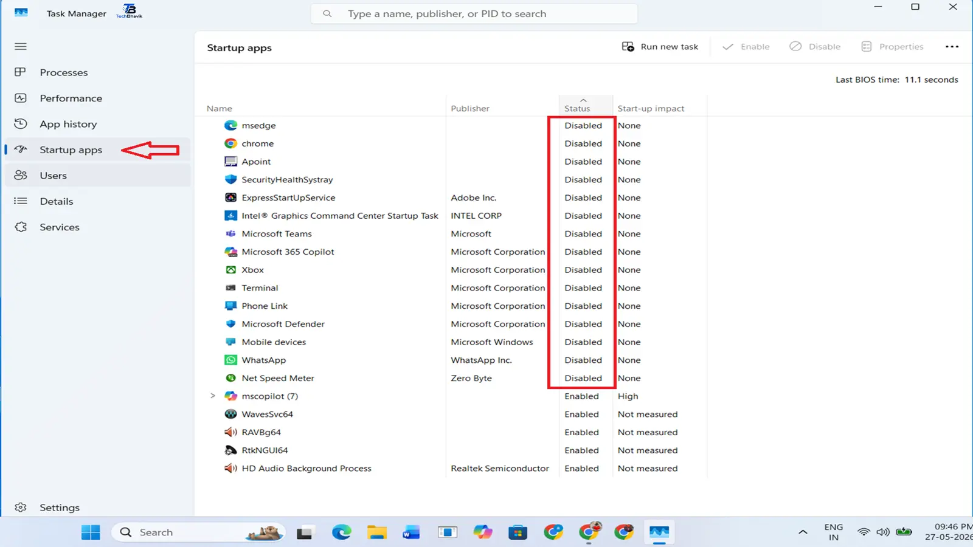The width and height of the screenshot is (973, 547).
Task: Open the App history page
Action: tap(97, 124)
